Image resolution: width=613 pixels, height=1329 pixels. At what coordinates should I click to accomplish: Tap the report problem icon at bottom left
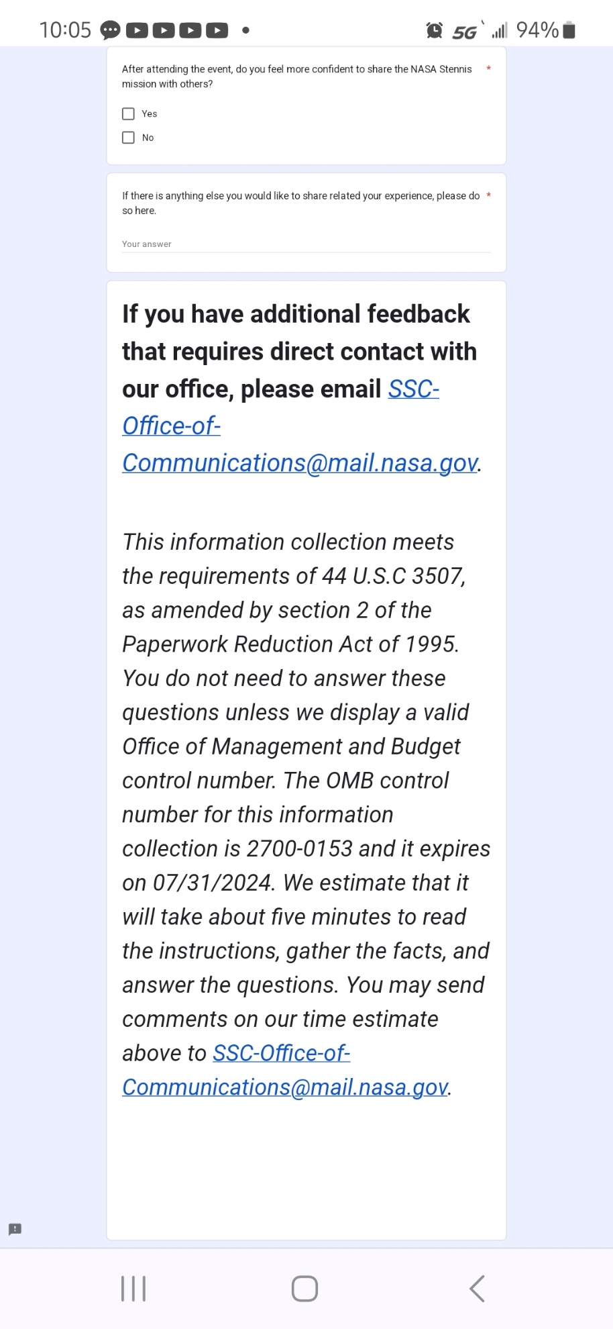click(x=15, y=1229)
